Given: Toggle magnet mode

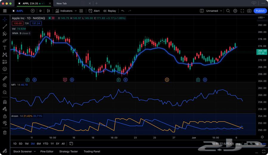Looking at the screenshot, I should pos(5,102).
